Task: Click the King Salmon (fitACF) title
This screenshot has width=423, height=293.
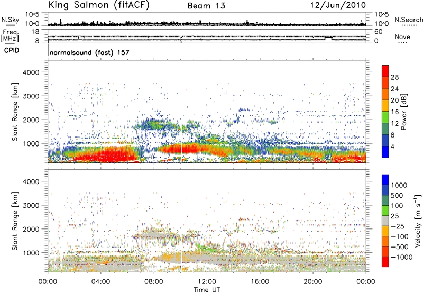Action: click(x=99, y=5)
